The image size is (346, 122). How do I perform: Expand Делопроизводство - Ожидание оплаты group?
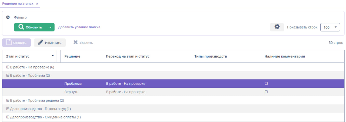pos(8,117)
